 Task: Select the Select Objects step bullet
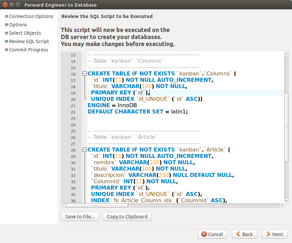coord(7,33)
